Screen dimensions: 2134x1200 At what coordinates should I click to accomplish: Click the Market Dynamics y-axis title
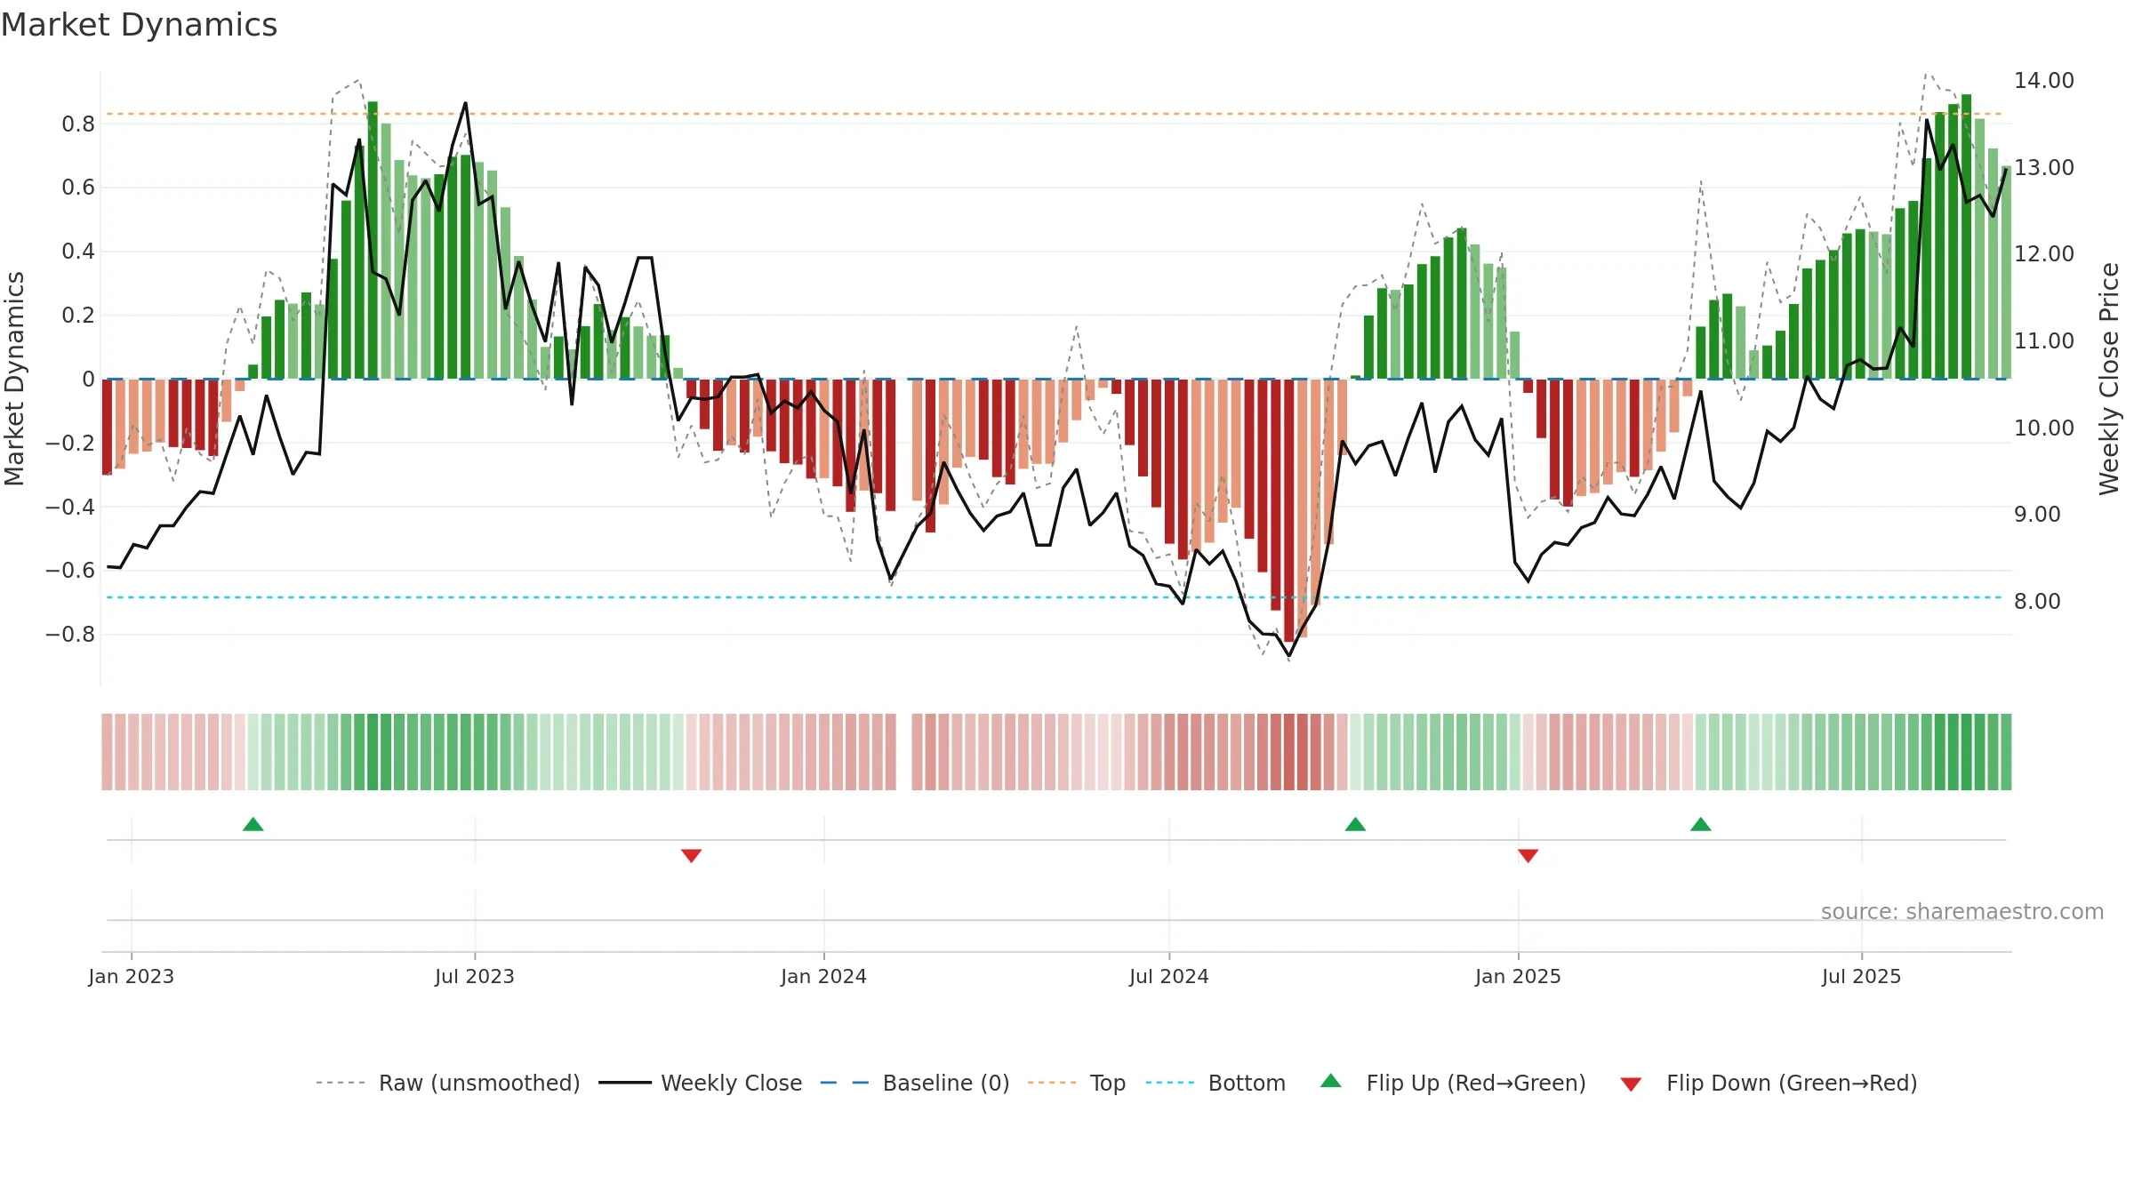[14, 379]
